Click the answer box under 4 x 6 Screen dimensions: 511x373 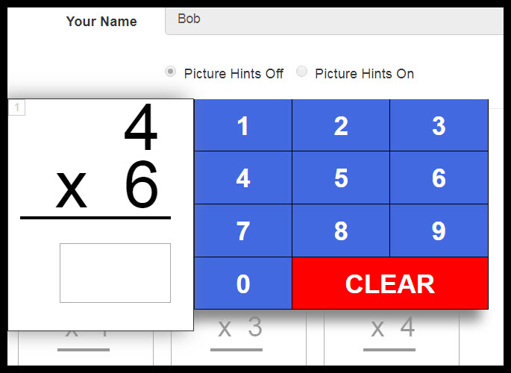pos(115,273)
